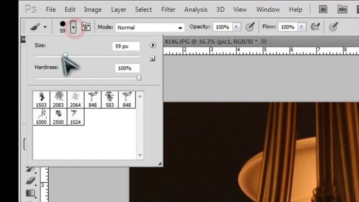
Task: Launch Adobe Bridge
Action: tap(323, 10)
